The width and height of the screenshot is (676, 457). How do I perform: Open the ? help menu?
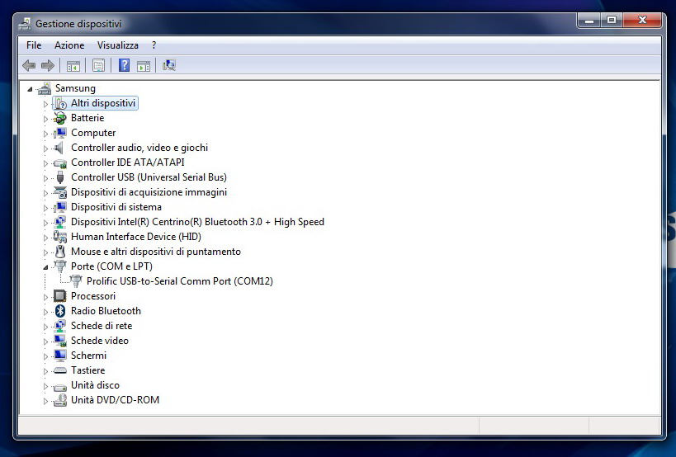click(154, 45)
